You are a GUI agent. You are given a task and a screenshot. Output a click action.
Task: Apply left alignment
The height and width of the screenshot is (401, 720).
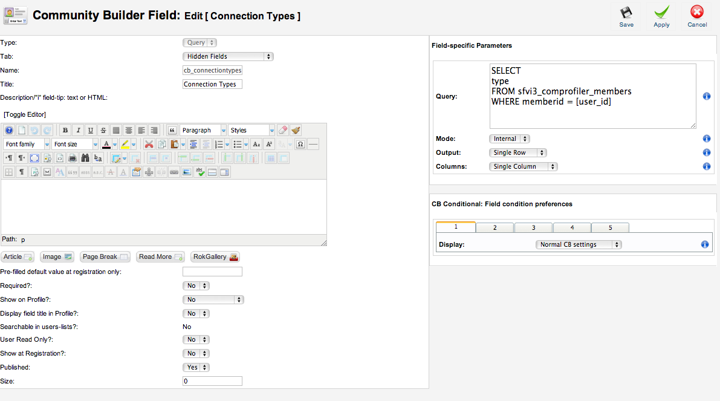coord(141,130)
